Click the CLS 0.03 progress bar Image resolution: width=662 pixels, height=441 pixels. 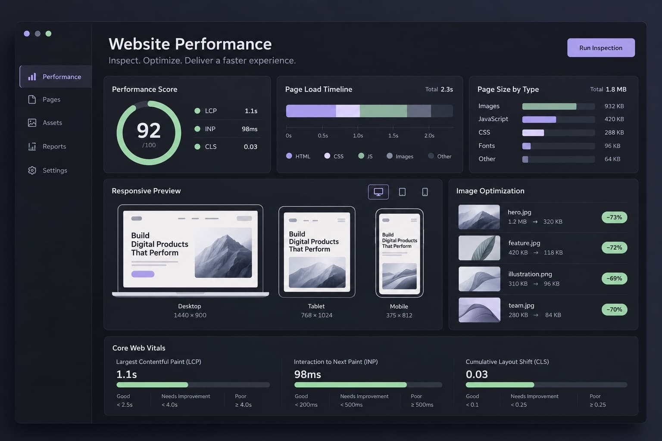click(546, 385)
